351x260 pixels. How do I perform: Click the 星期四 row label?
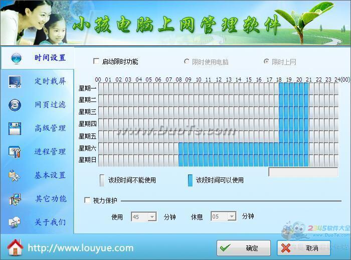click(87, 124)
